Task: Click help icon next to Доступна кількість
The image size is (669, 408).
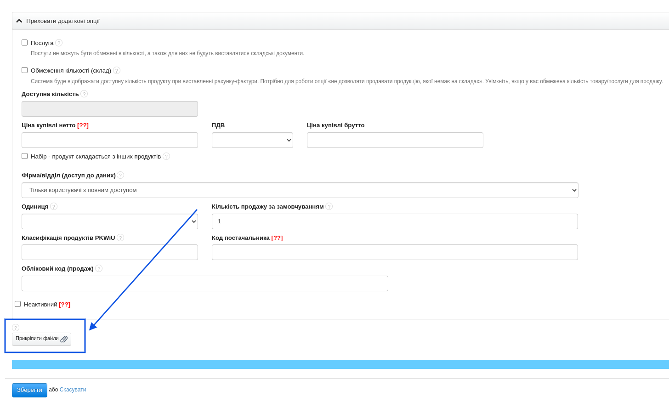Action: pos(84,94)
